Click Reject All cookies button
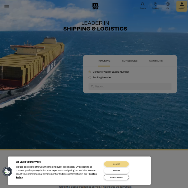This screenshot has height=188, width=188. point(116,170)
